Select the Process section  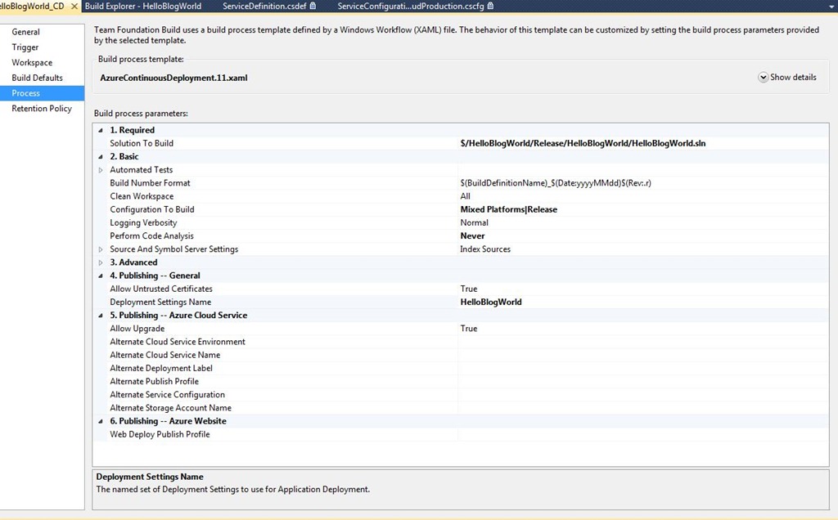click(x=42, y=93)
